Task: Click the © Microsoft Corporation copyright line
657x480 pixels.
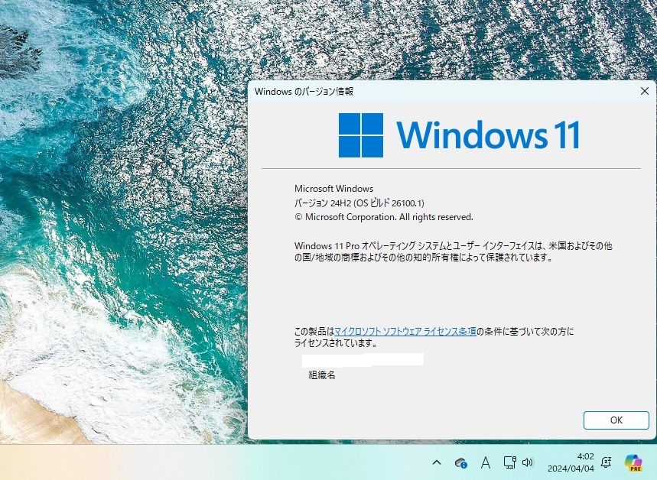Action: point(384,217)
